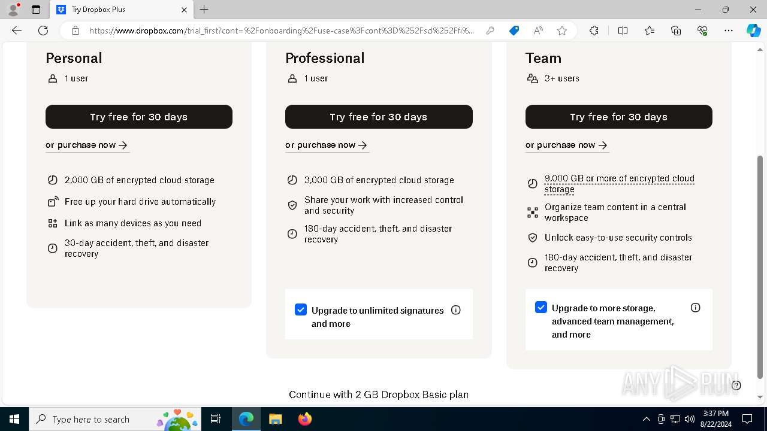
Task: Open the Read aloud icon in address bar
Action: [538, 31]
